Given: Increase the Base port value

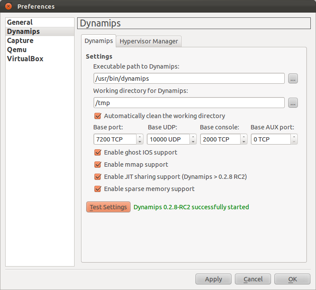Looking at the screenshot, I should point(140,137).
